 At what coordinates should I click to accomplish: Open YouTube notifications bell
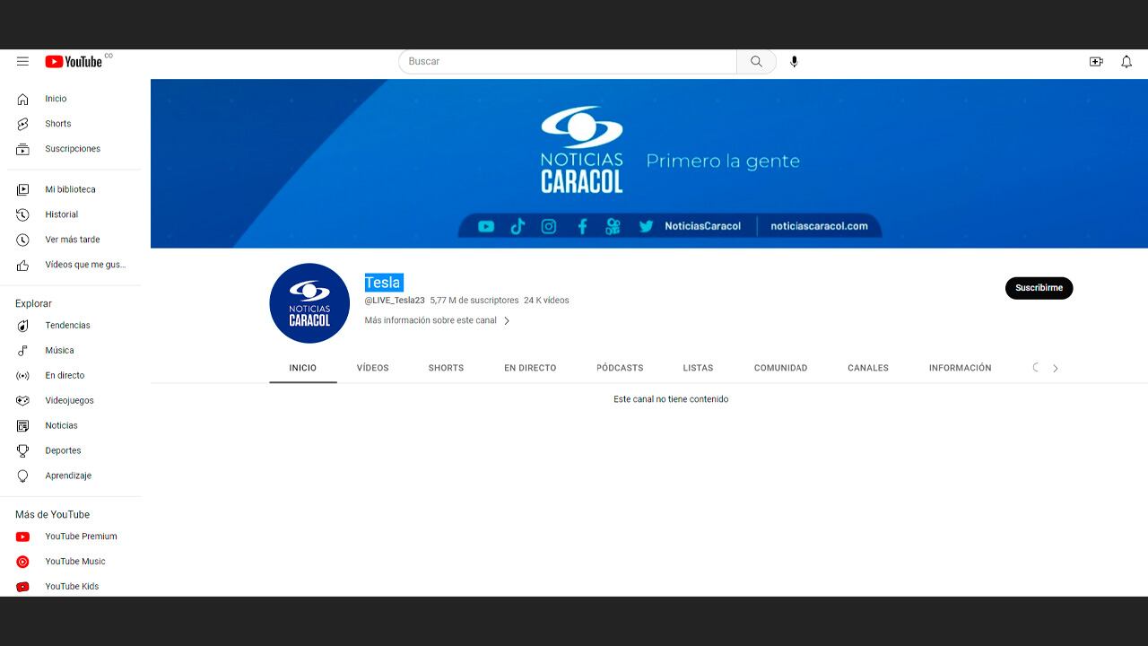pos(1126,61)
